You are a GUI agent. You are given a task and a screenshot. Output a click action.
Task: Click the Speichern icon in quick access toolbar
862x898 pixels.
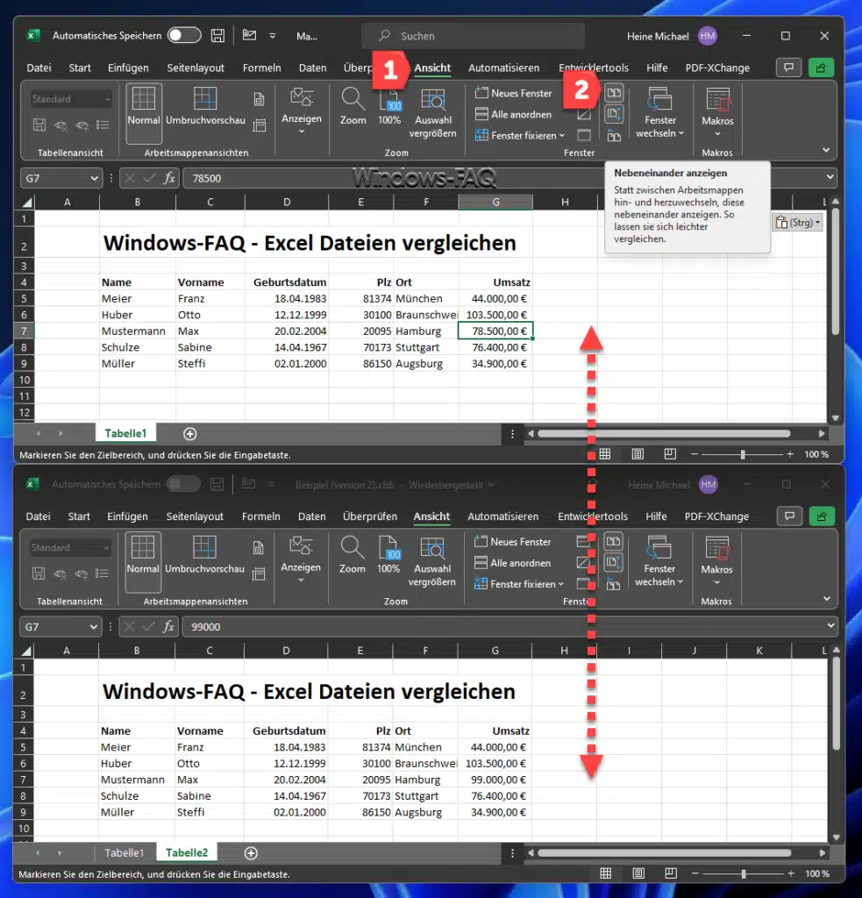217,35
